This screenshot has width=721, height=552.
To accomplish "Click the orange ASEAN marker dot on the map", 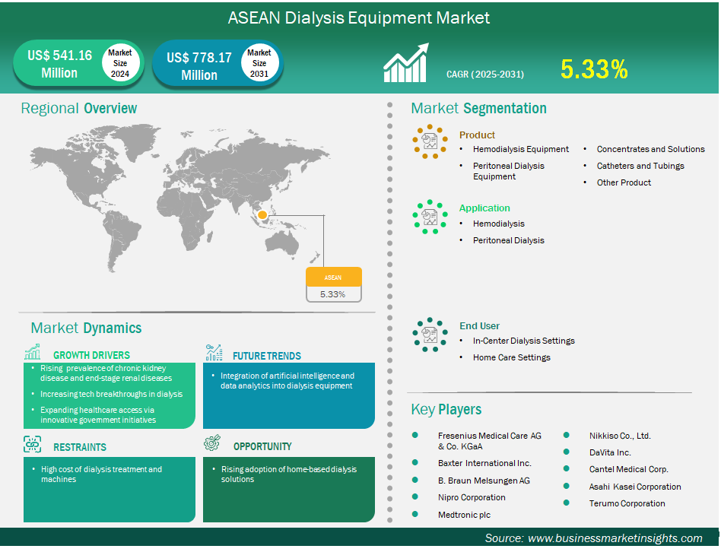I will point(262,214).
